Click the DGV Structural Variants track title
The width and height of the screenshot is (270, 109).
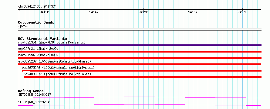pos(42,39)
